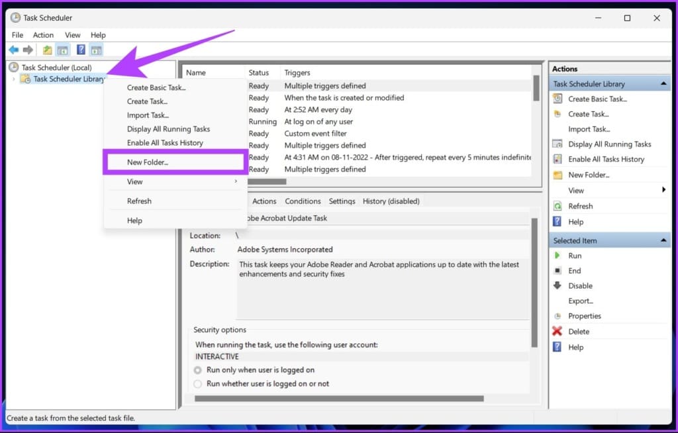The width and height of the screenshot is (678, 433).
Task: Select 'Run only when user is logged on'
Action: click(x=197, y=370)
